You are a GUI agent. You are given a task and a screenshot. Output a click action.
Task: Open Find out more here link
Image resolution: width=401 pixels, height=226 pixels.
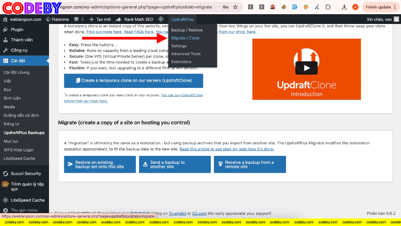point(104,32)
